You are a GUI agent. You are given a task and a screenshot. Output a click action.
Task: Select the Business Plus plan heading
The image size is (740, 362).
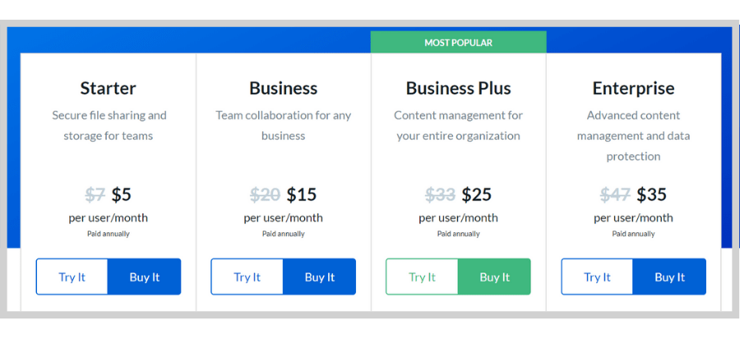[x=458, y=88]
